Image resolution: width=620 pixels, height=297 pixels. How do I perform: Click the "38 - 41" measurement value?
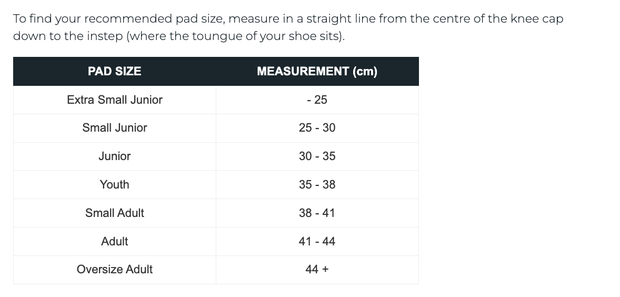pos(317,213)
